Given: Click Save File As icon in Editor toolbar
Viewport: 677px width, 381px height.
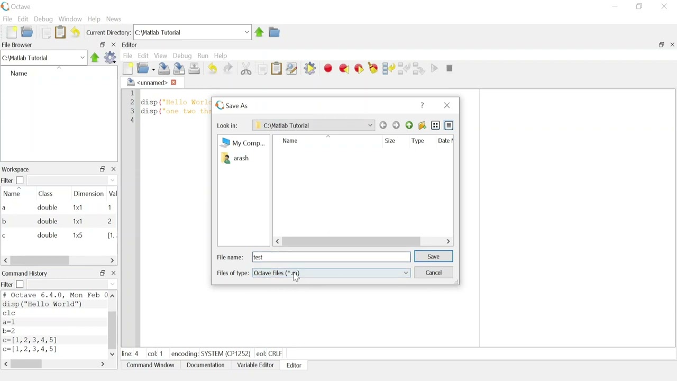Looking at the screenshot, I should tap(179, 68).
